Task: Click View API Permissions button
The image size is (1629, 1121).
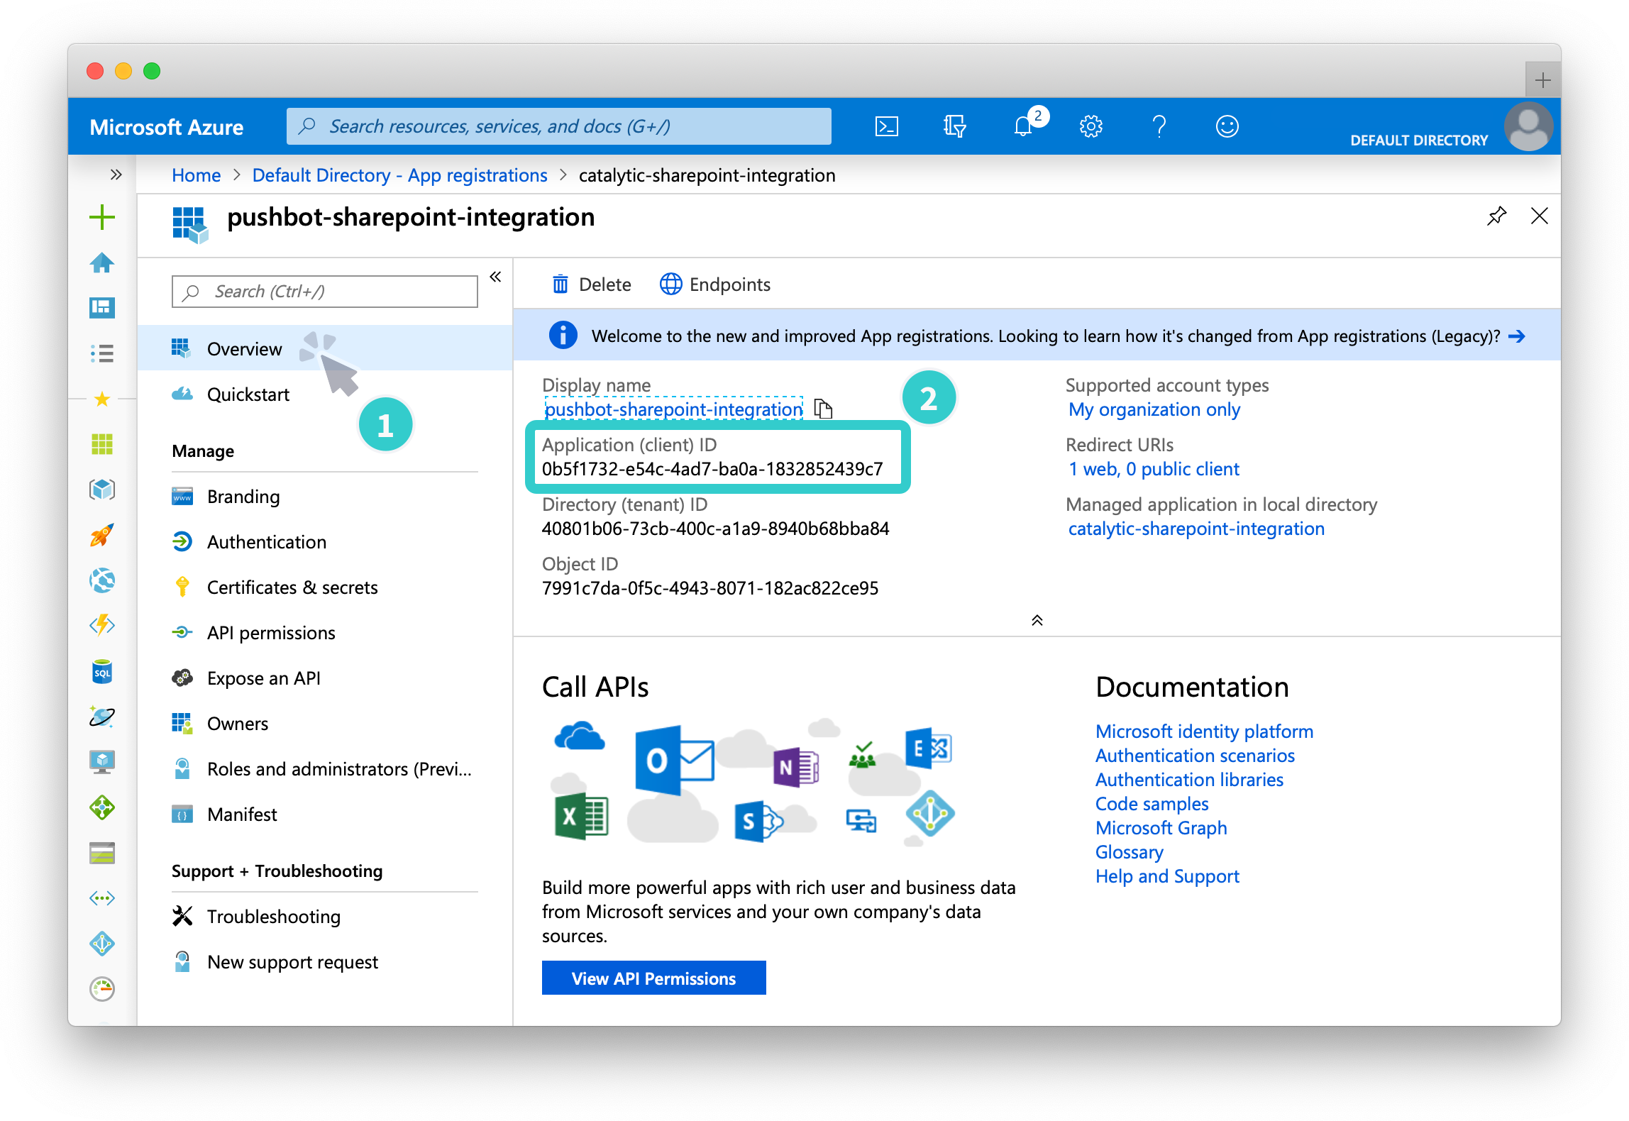Action: click(x=653, y=978)
